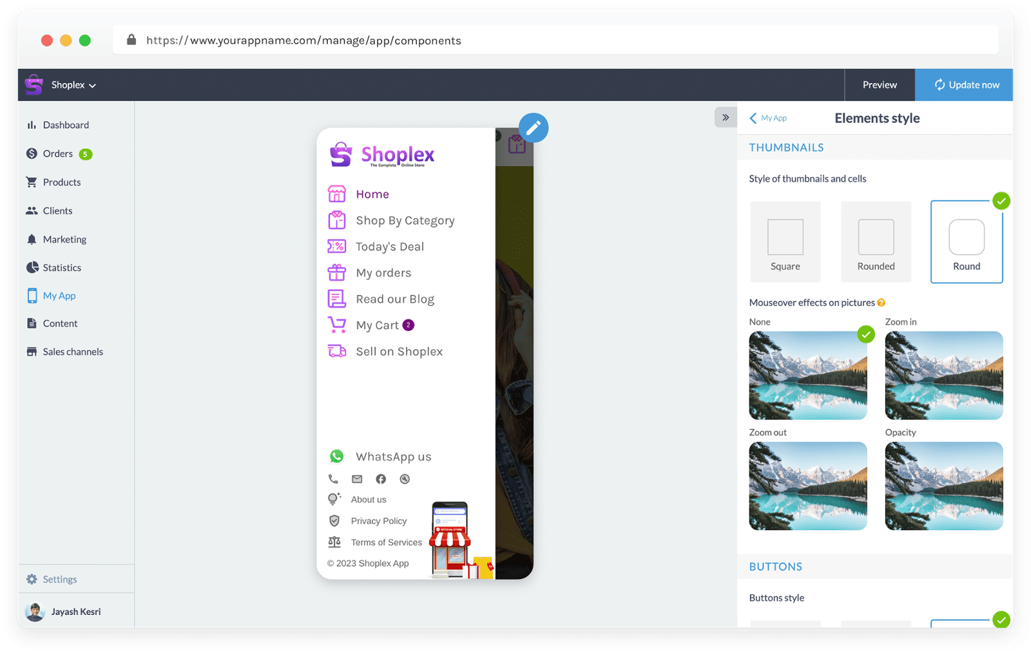The height and width of the screenshot is (653, 1031).
Task: Click the phone call icon
Action: tap(333, 479)
